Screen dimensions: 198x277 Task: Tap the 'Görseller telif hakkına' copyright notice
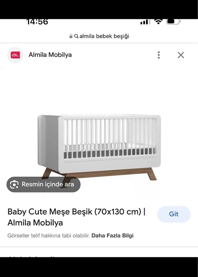(49, 235)
